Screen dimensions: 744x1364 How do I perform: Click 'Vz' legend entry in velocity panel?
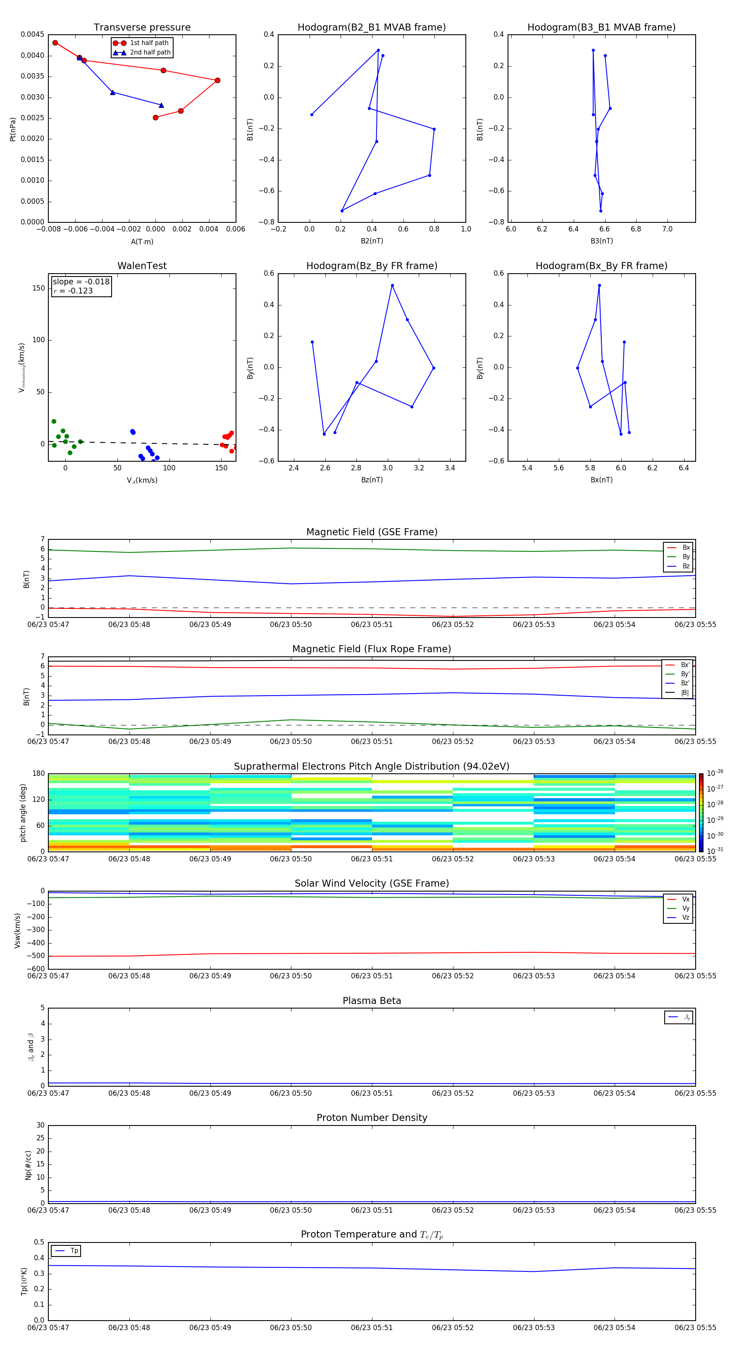tap(678, 918)
